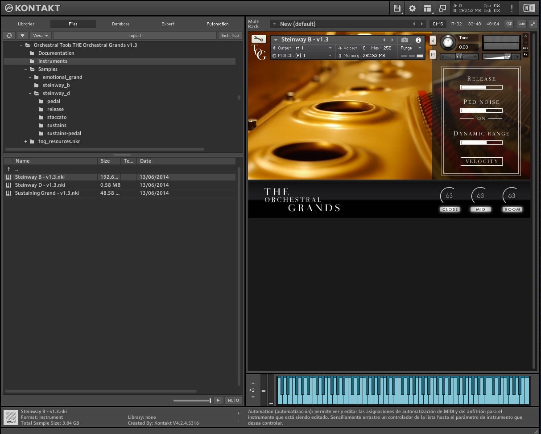Open the browser dropdown arrow next to refresh
This screenshot has height=434, width=541.
coord(22,35)
